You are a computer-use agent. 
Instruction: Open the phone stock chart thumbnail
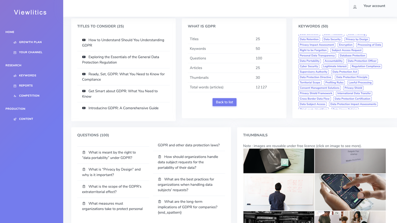(x=350, y=192)
